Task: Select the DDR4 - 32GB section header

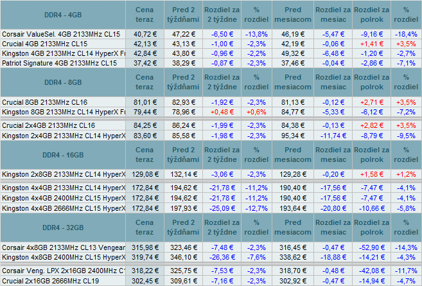Action: [x=63, y=228]
